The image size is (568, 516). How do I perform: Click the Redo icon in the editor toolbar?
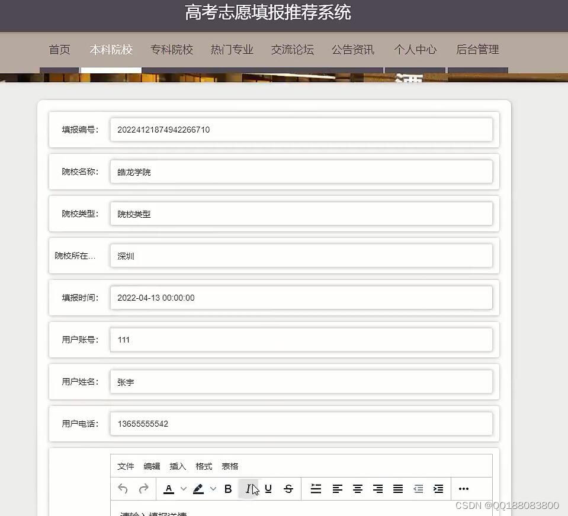click(x=143, y=489)
